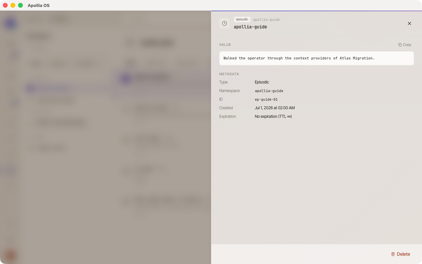Minimize the Apollia OS window

[13, 5]
